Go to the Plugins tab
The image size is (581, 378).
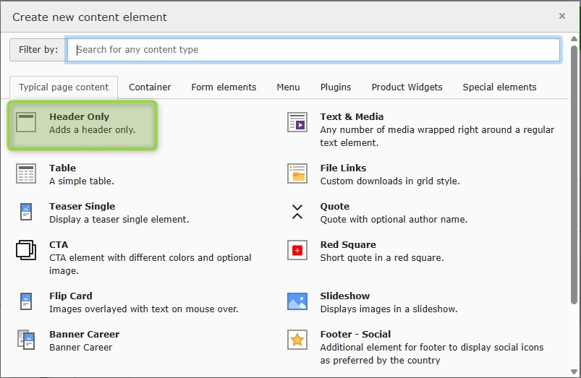point(336,87)
